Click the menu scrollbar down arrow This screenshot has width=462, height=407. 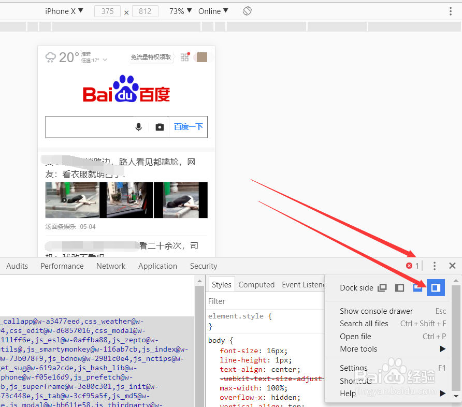456,396
